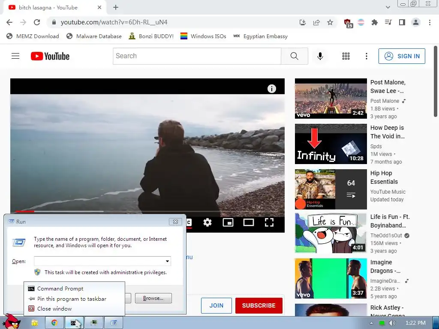Switch to theater mode
439x329 pixels.
pos(249,223)
